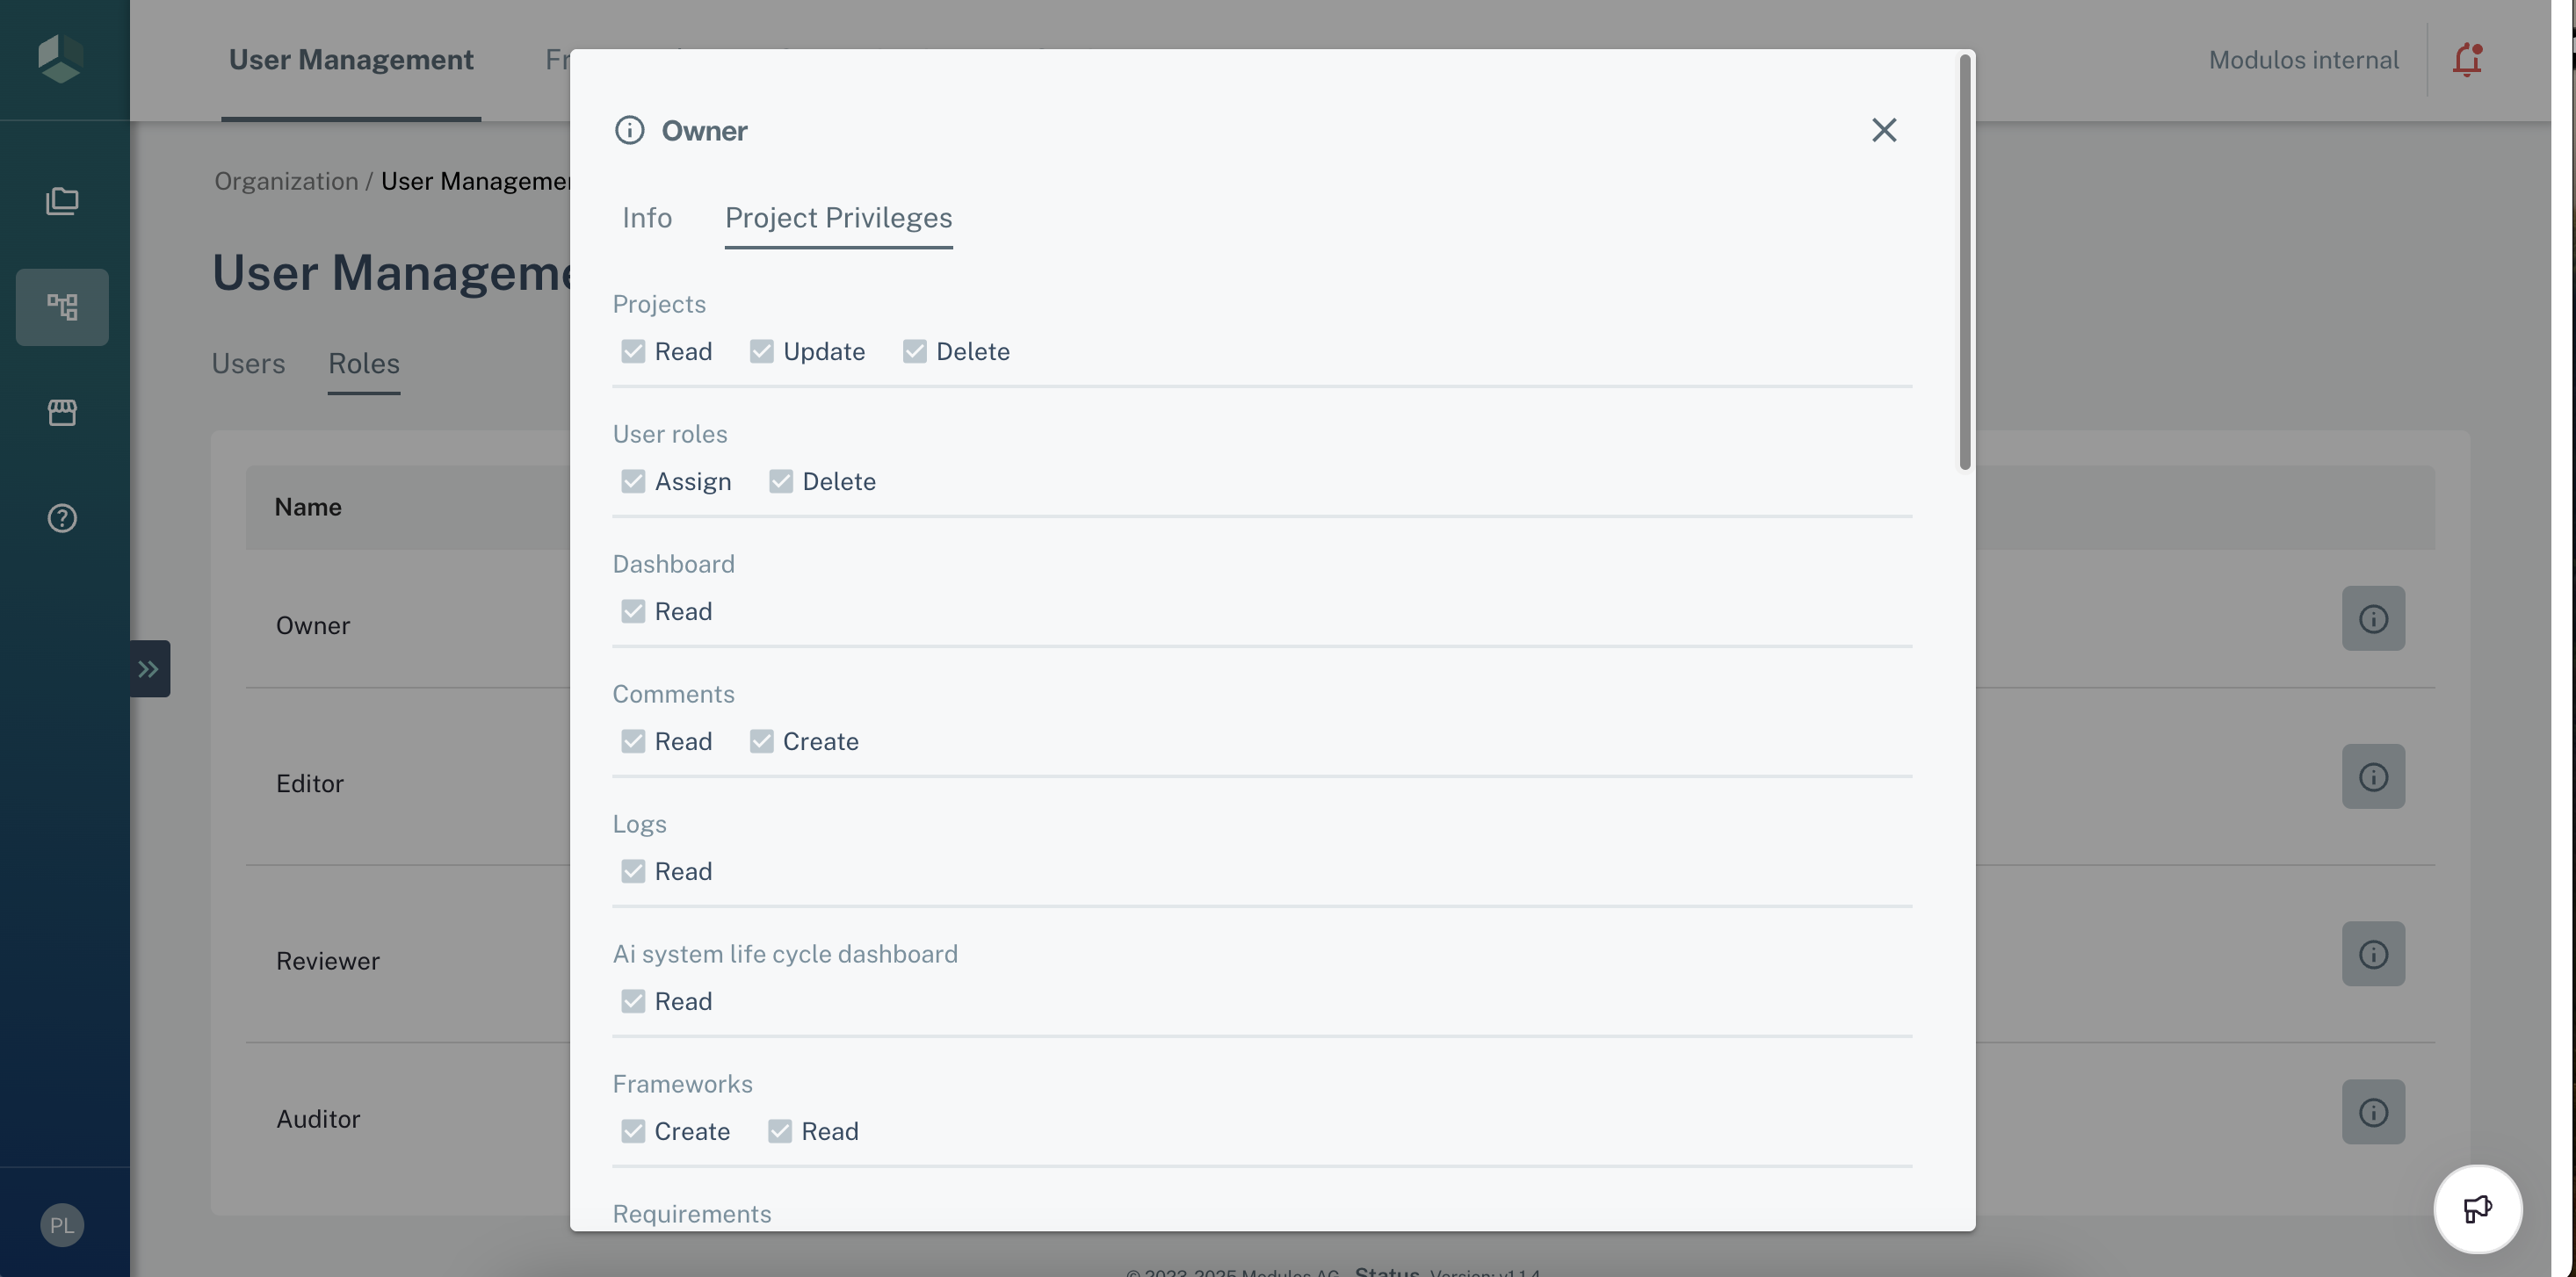Toggle Projects Update checkbox
The width and height of the screenshot is (2576, 1277).
(x=762, y=351)
